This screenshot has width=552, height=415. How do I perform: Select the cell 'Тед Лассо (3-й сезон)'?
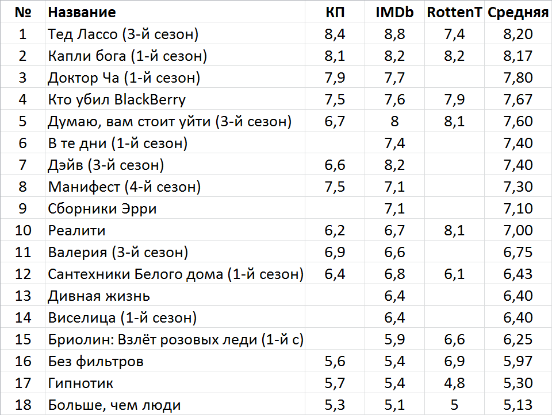(175, 33)
